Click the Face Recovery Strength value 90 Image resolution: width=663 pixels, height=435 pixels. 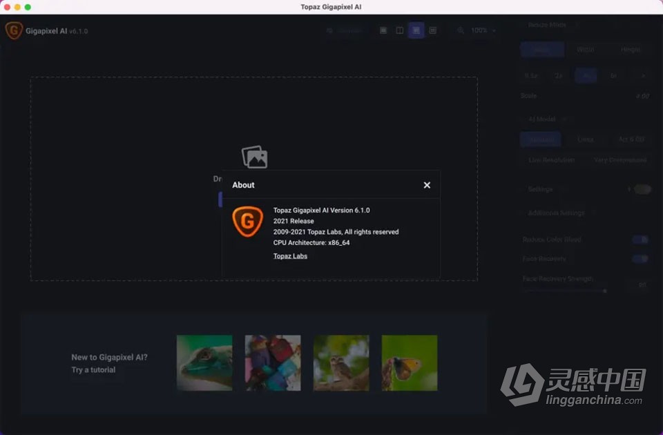click(642, 285)
